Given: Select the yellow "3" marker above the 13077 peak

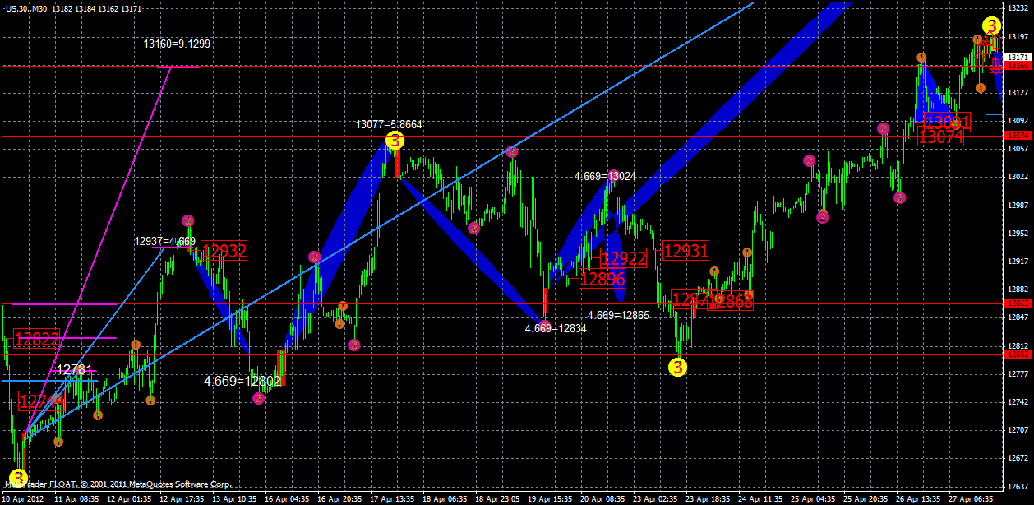Looking at the screenshot, I should pyautogui.click(x=397, y=141).
